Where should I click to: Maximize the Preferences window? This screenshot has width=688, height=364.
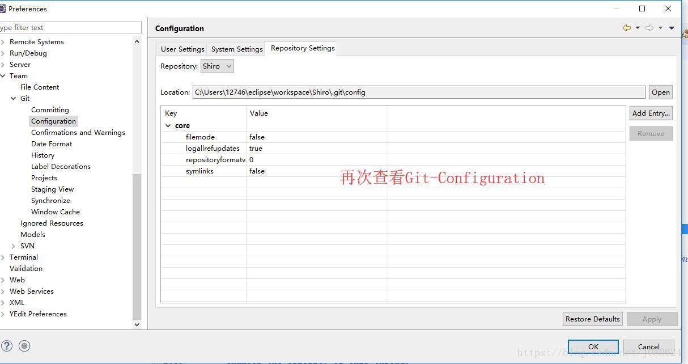pos(642,9)
